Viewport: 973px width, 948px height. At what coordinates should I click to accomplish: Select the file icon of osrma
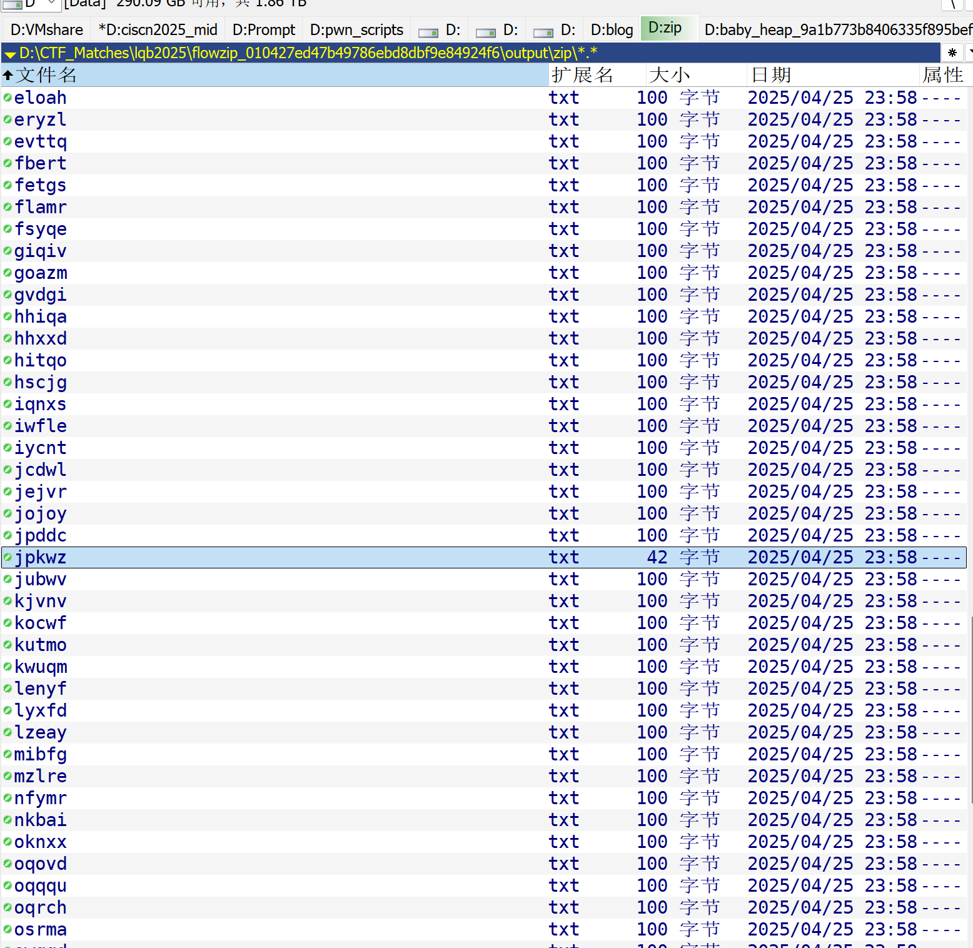click(x=8, y=929)
